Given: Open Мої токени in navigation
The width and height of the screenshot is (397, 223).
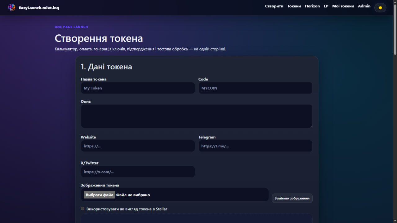Looking at the screenshot, I should [x=343, y=6].
